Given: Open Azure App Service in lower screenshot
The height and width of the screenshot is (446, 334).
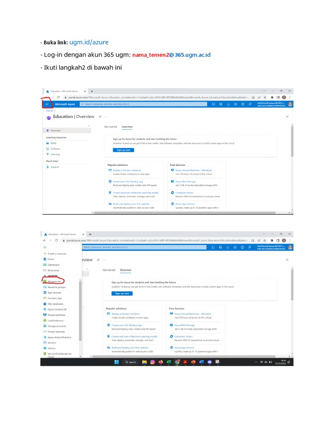Looking at the screenshot, I should 184,348.
